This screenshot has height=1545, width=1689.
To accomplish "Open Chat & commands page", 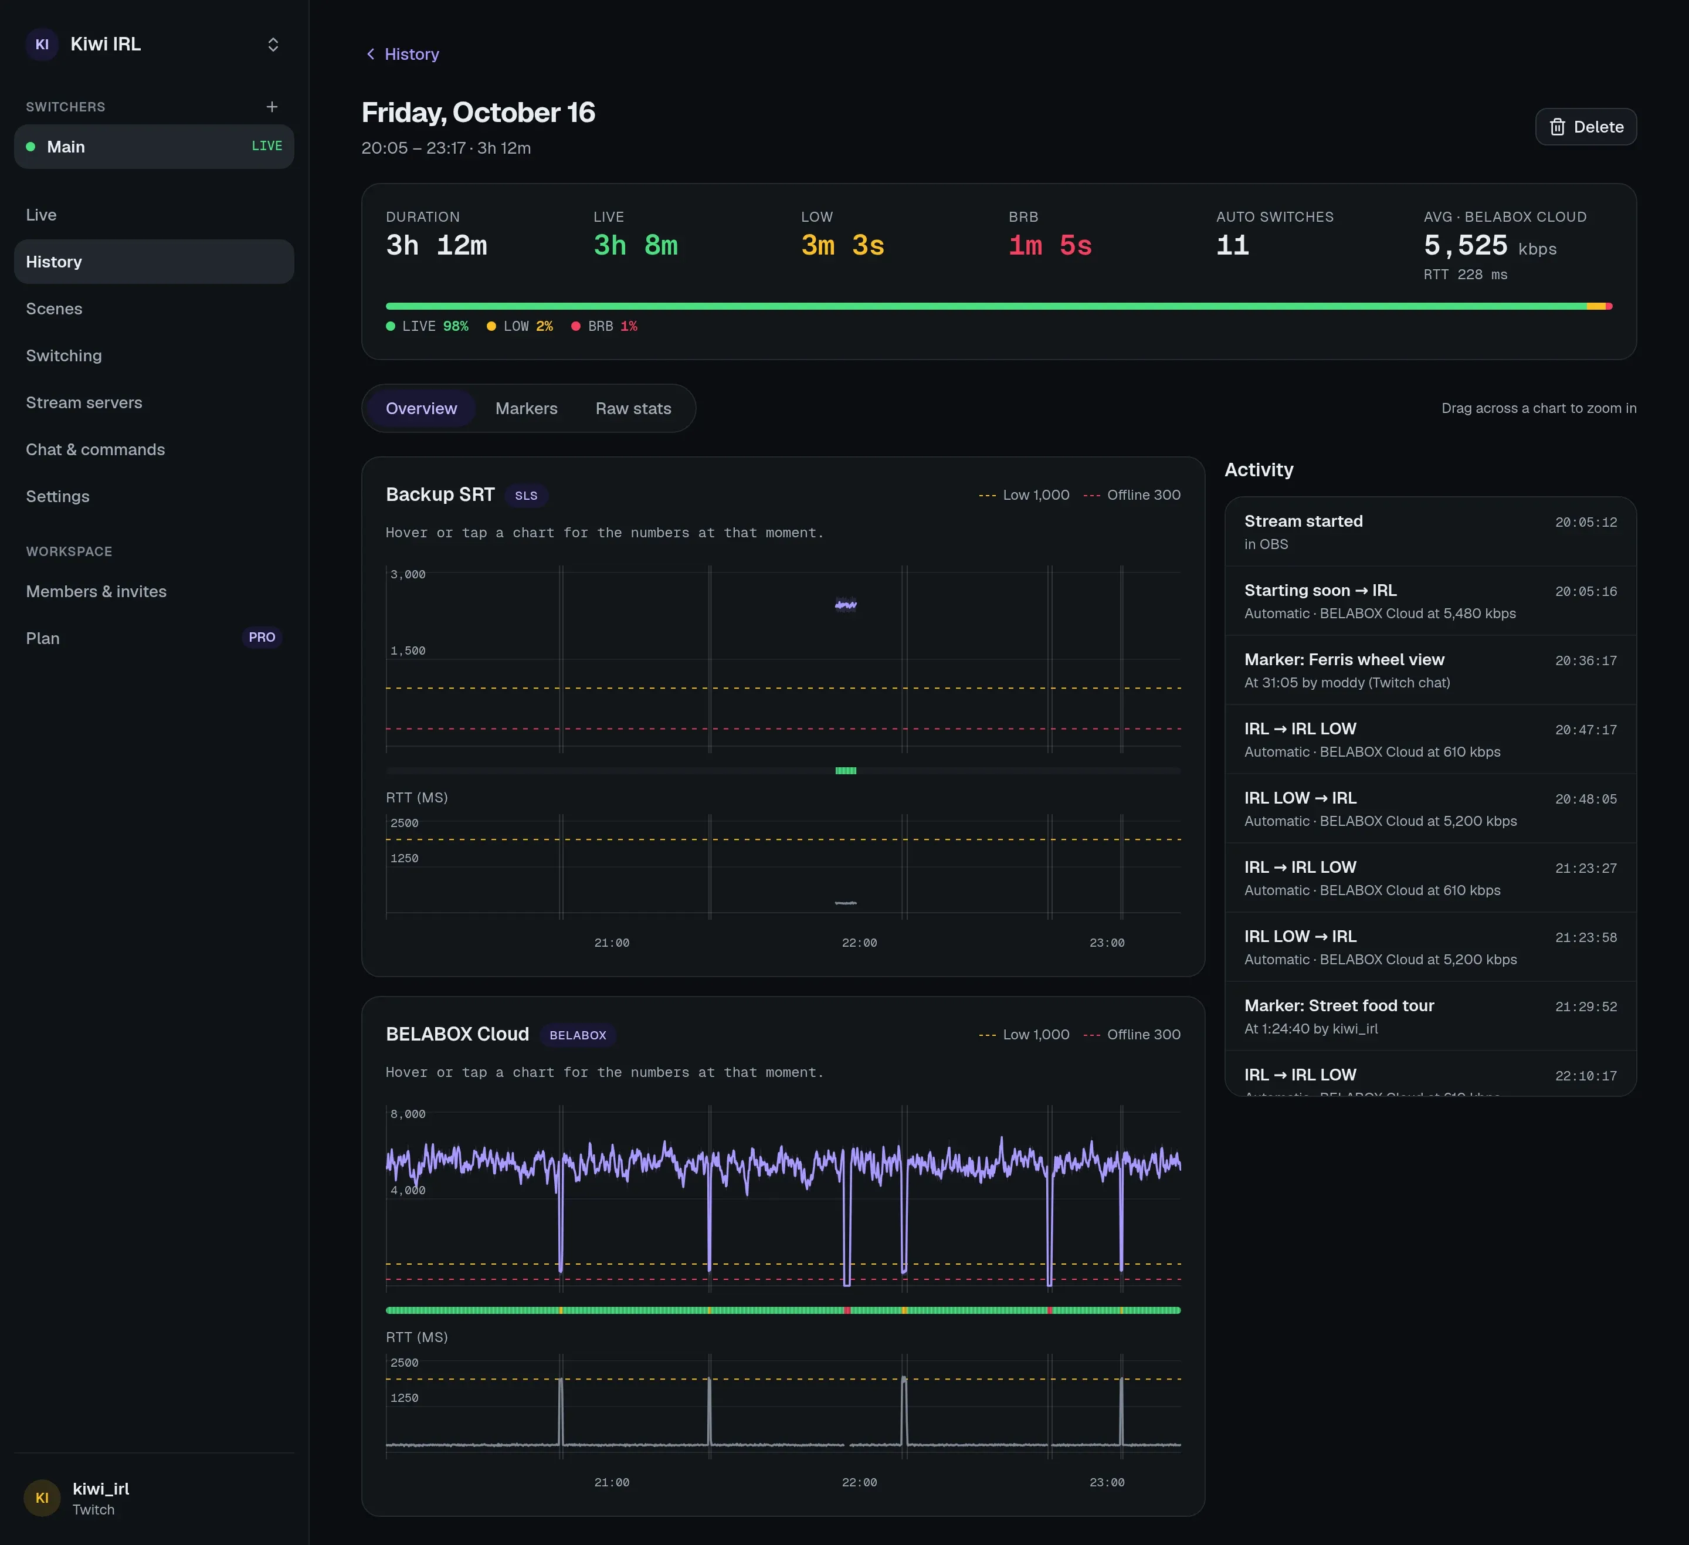I will [x=154, y=449].
